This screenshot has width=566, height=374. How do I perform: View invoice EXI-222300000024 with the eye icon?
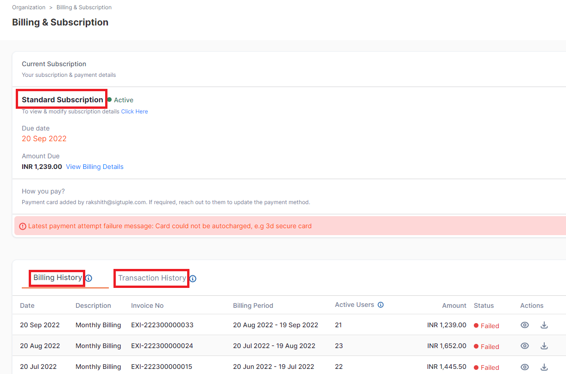pyautogui.click(x=524, y=346)
